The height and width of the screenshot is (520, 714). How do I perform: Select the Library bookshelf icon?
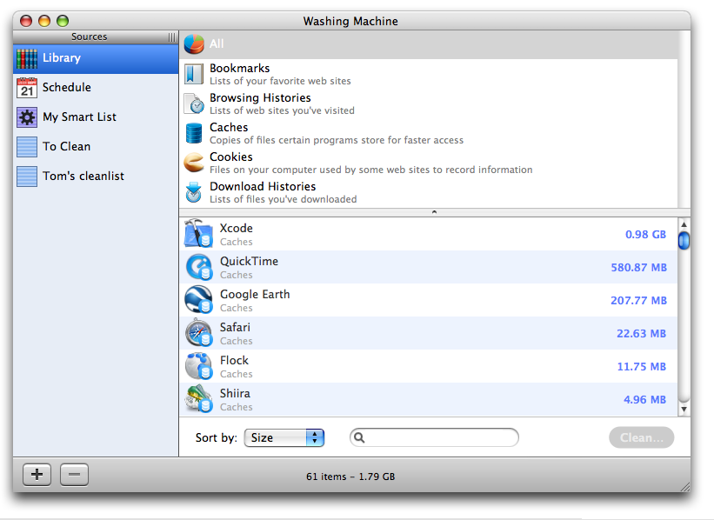coord(27,59)
